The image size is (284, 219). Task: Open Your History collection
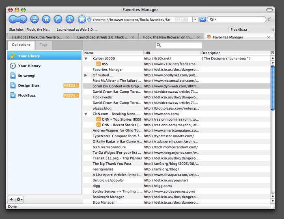44,66
